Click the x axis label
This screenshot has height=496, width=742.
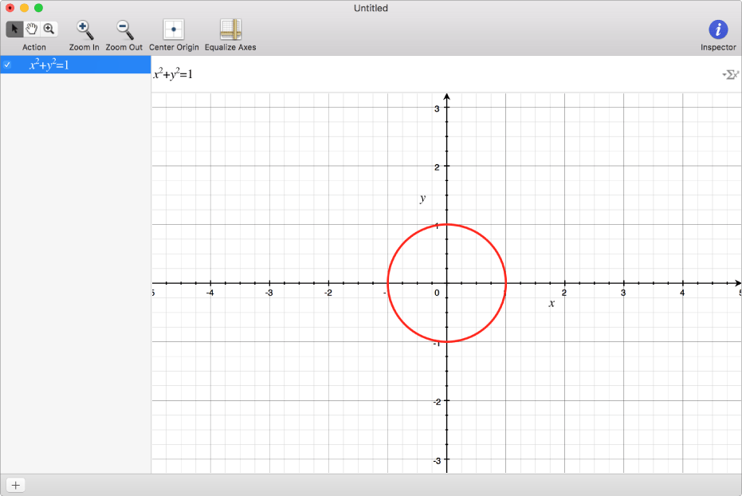pos(552,303)
